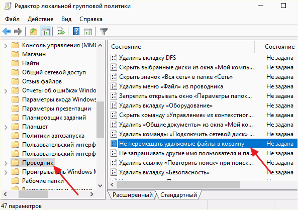The height and width of the screenshot is (210, 298).
Task: Expand the Отчеты об ошибках Windows node
Action: (x=6, y=91)
